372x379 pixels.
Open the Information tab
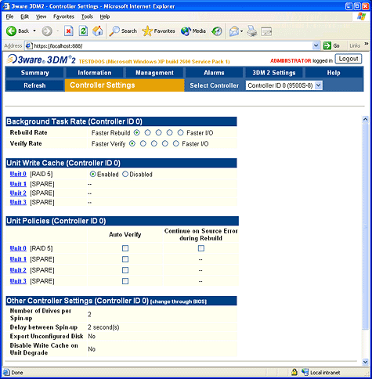pos(95,73)
